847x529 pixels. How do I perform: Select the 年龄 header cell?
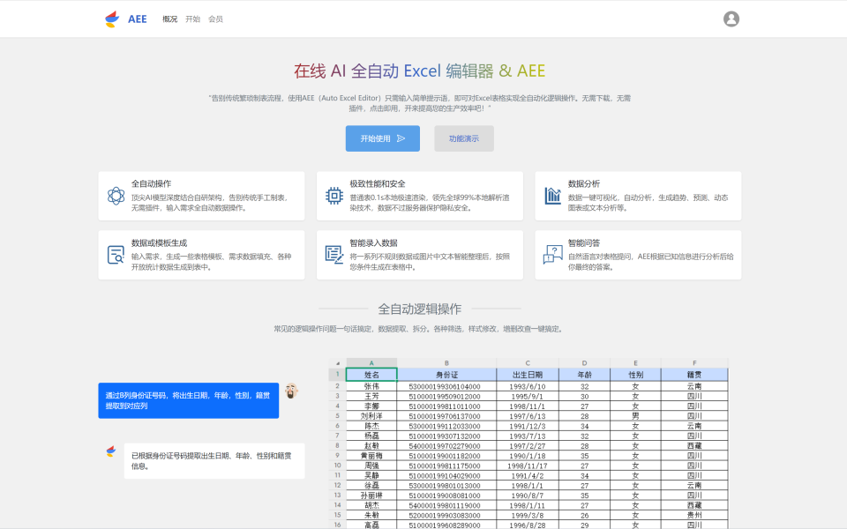coord(584,375)
